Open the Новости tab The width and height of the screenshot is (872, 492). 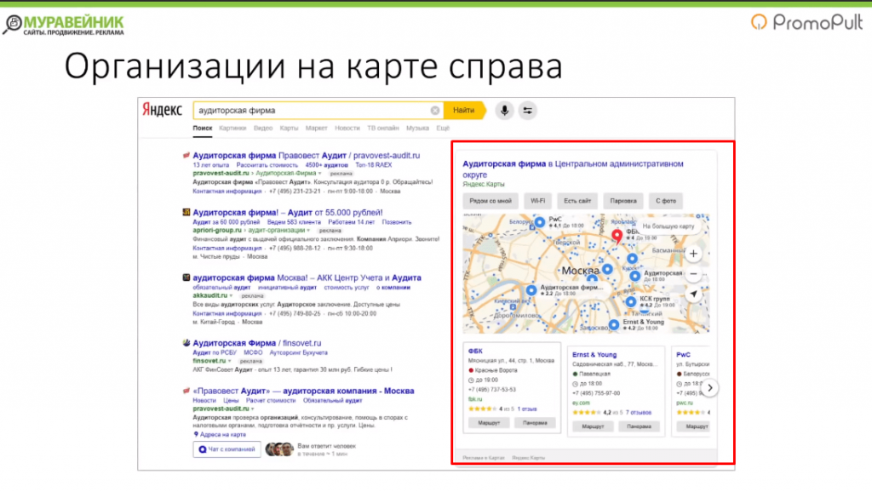(347, 129)
